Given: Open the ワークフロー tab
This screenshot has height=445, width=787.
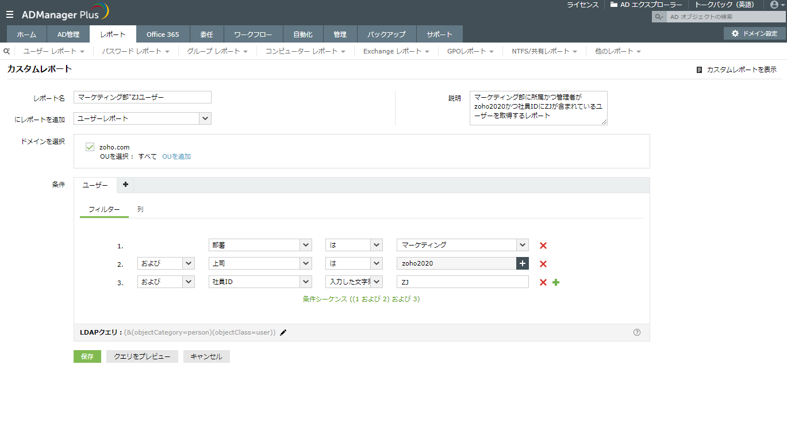Looking at the screenshot, I should [x=253, y=34].
